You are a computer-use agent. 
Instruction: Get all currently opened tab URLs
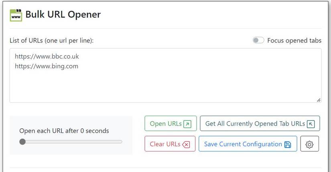coord(255,124)
